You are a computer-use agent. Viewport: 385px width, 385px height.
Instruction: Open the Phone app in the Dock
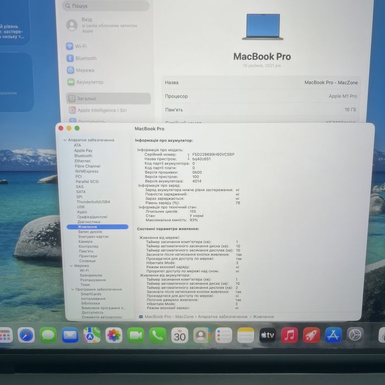[158, 335]
